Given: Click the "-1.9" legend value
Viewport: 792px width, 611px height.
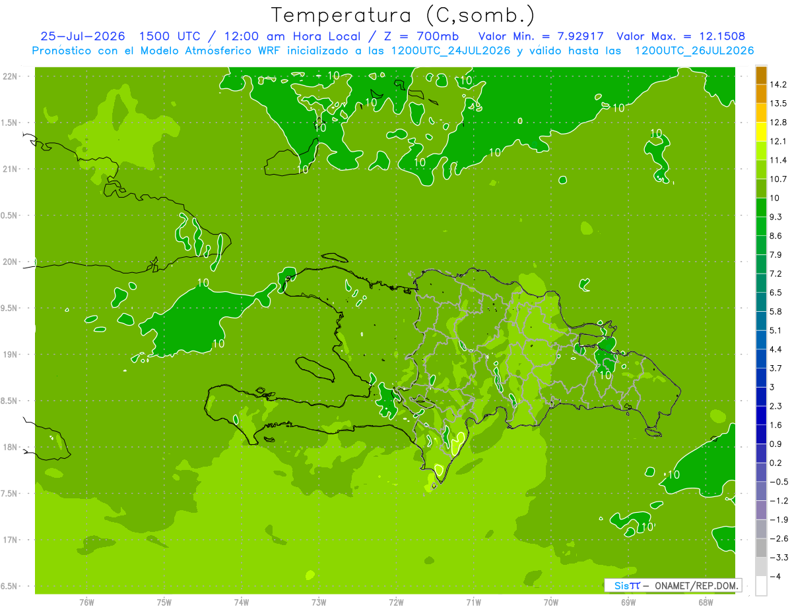Looking at the screenshot, I should (x=778, y=520).
